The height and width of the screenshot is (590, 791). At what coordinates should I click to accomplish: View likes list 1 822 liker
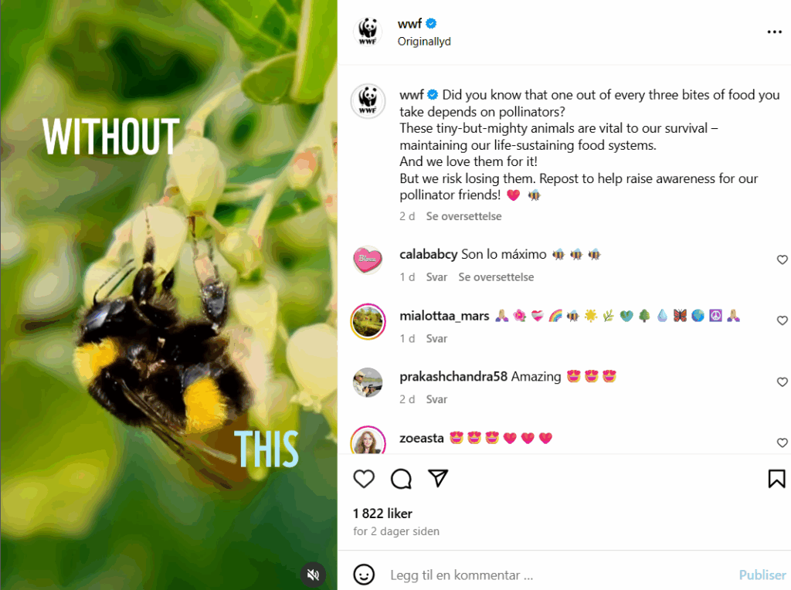click(x=382, y=514)
